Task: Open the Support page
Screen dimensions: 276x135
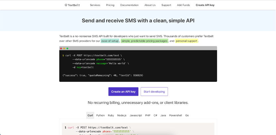Action: pos(166,5)
